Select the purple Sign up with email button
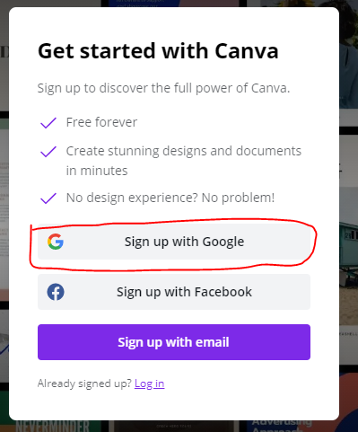 [174, 342]
